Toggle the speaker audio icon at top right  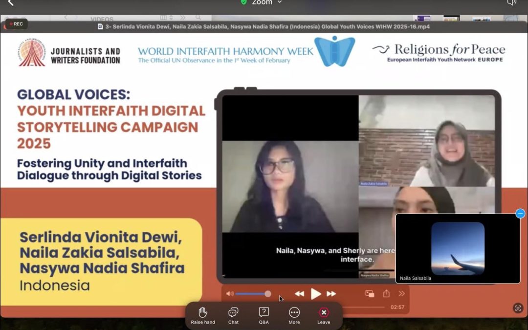click(511, 3)
